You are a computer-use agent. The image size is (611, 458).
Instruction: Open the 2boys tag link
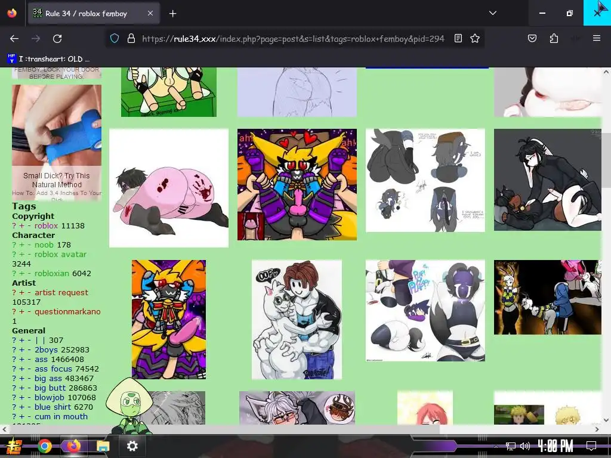pos(46,349)
